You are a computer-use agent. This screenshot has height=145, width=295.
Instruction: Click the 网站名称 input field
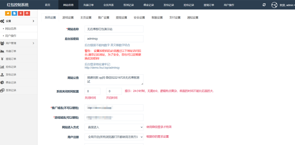tap(114, 29)
